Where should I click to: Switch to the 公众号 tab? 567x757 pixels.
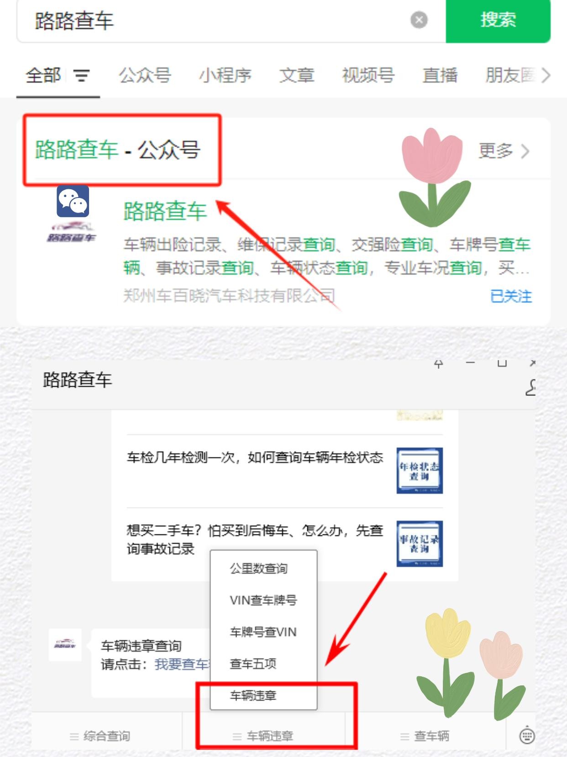tap(145, 75)
